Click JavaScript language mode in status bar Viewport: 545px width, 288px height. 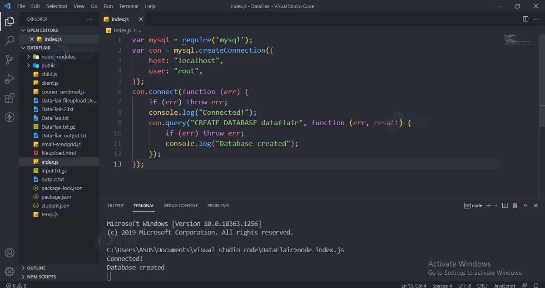pyautogui.click(x=504, y=285)
